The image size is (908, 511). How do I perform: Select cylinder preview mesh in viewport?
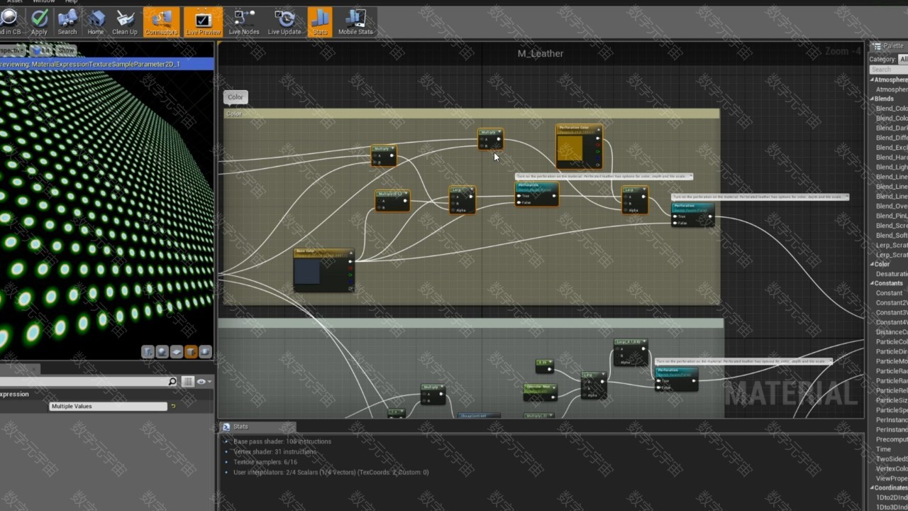(148, 352)
